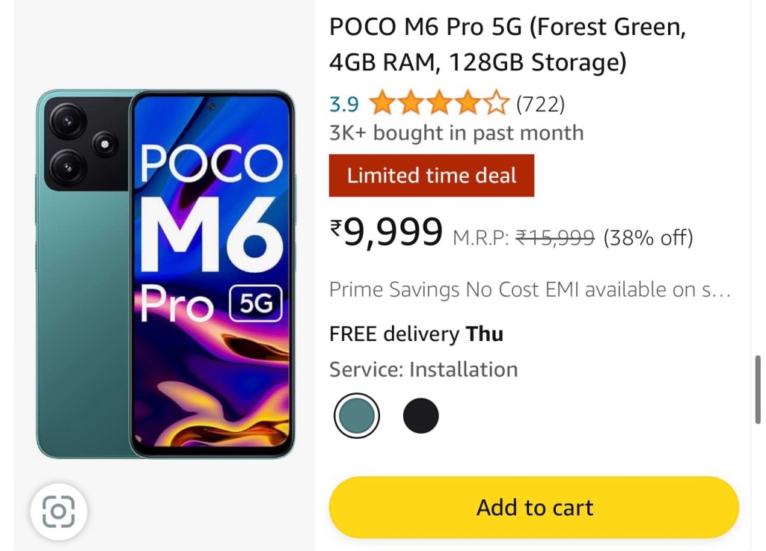Click the star rating icons
The width and height of the screenshot is (766, 551).
point(438,104)
